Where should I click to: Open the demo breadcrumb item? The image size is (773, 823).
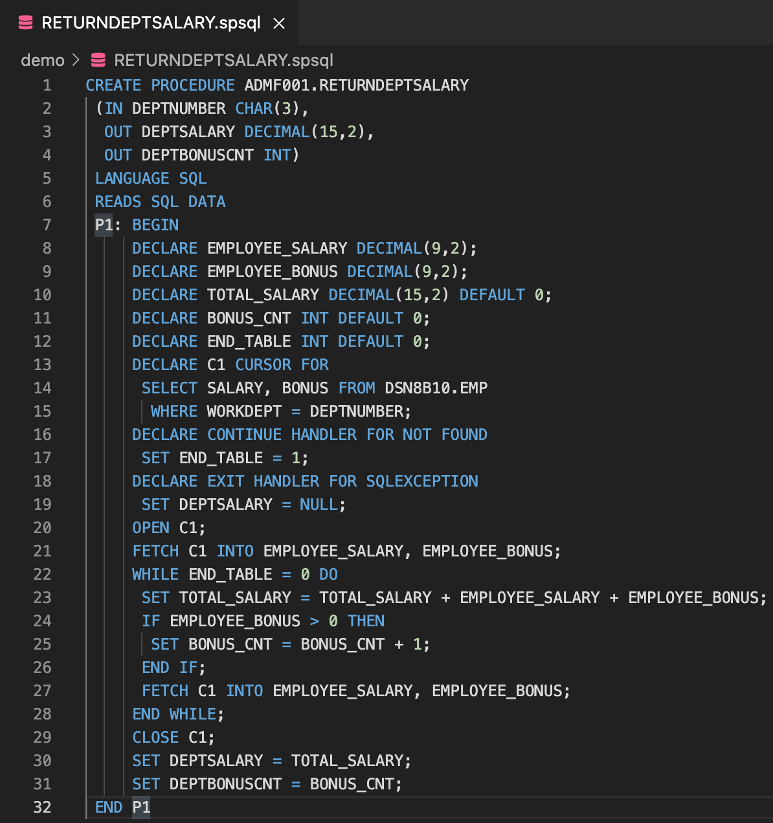[43, 60]
